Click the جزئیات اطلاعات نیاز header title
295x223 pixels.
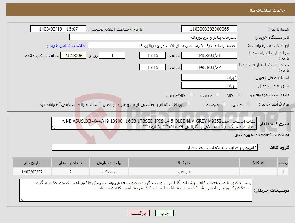[267, 10]
